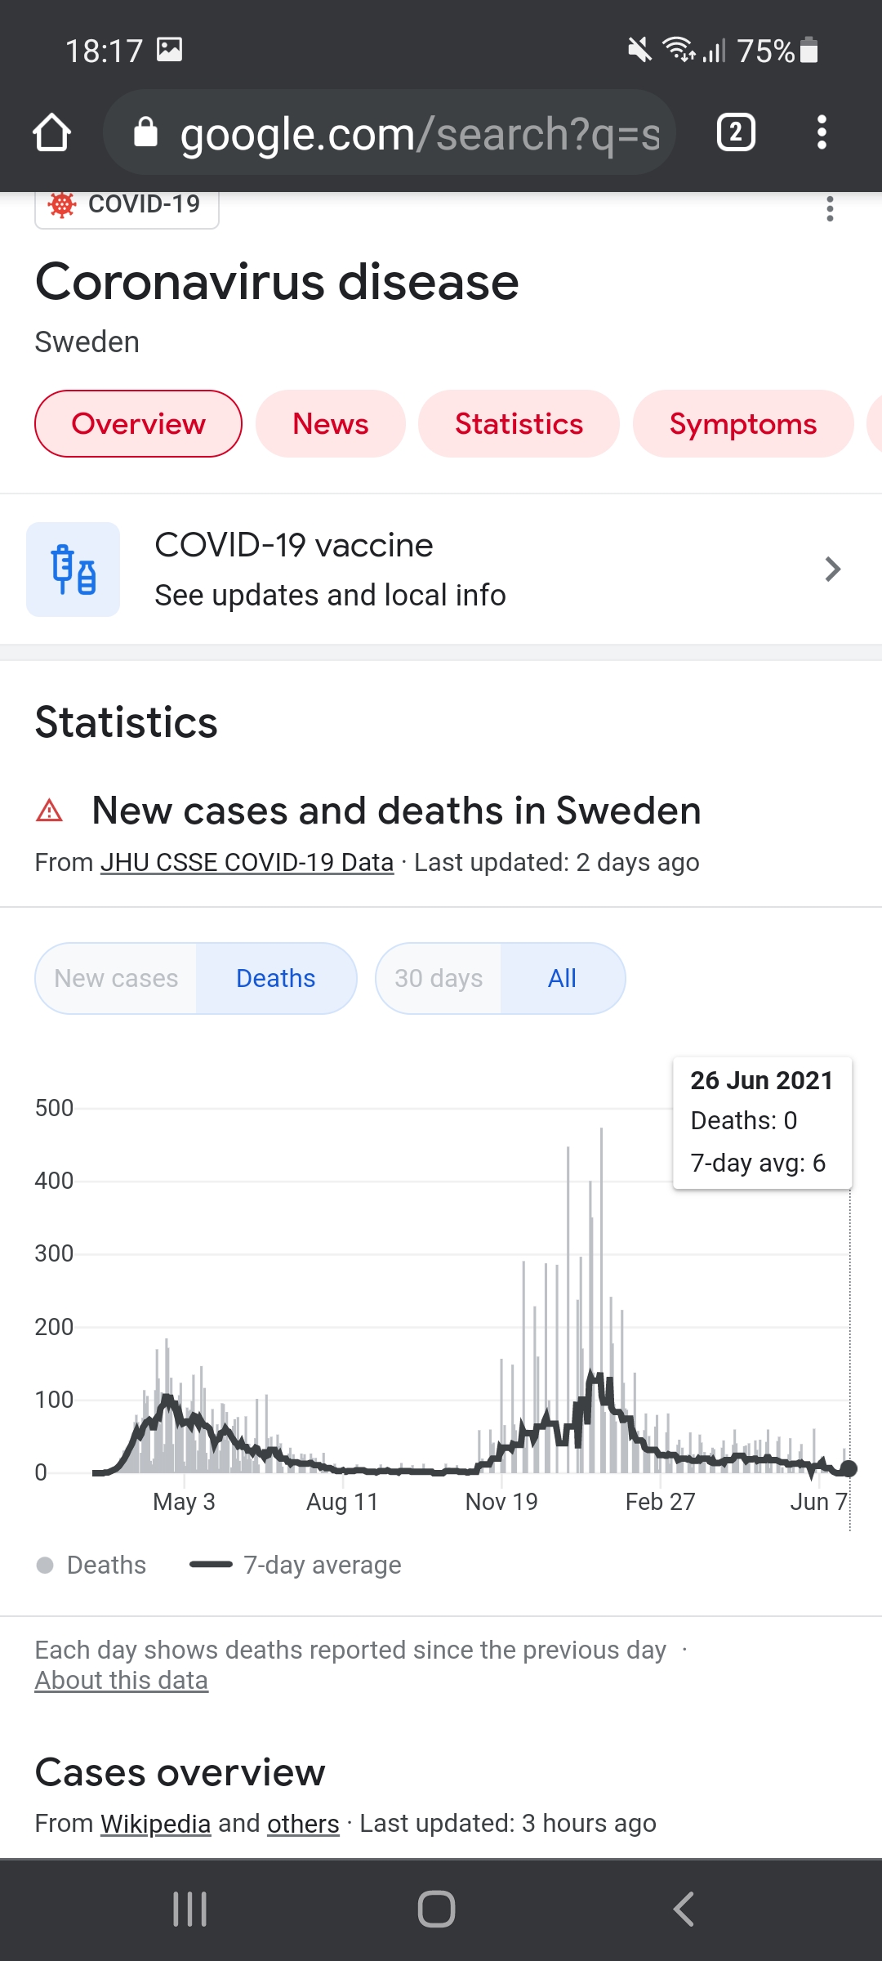
Task: Tap the Chrome home icon
Action: pos(51,132)
